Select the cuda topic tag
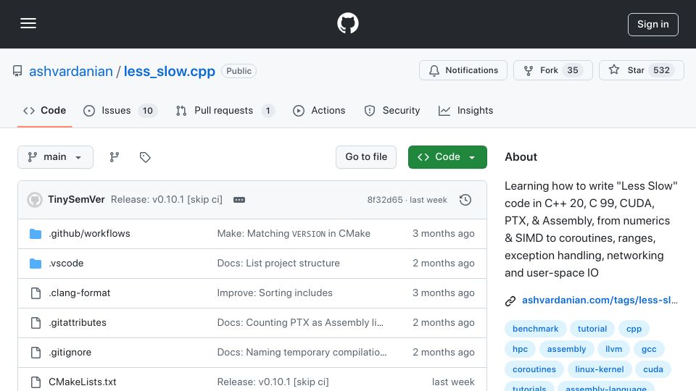Screen dimensions: 696x391 tap(653, 370)
